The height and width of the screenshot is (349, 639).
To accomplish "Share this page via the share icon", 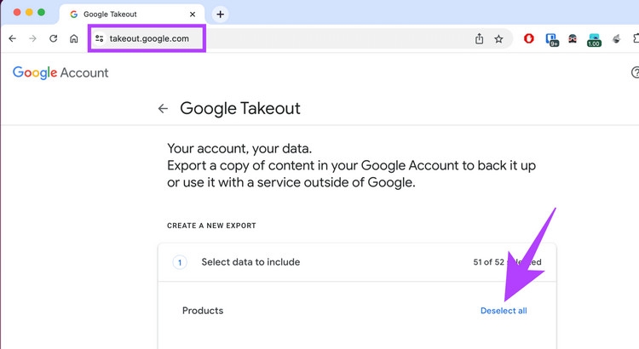I will (479, 39).
